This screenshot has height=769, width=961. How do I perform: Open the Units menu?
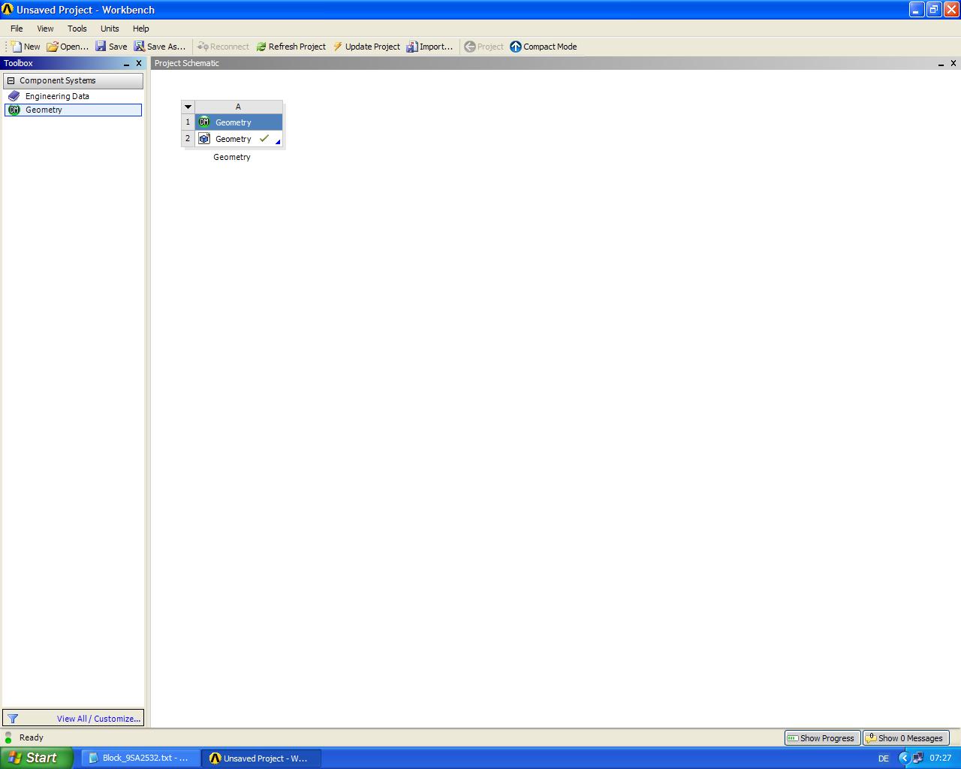(x=110, y=29)
